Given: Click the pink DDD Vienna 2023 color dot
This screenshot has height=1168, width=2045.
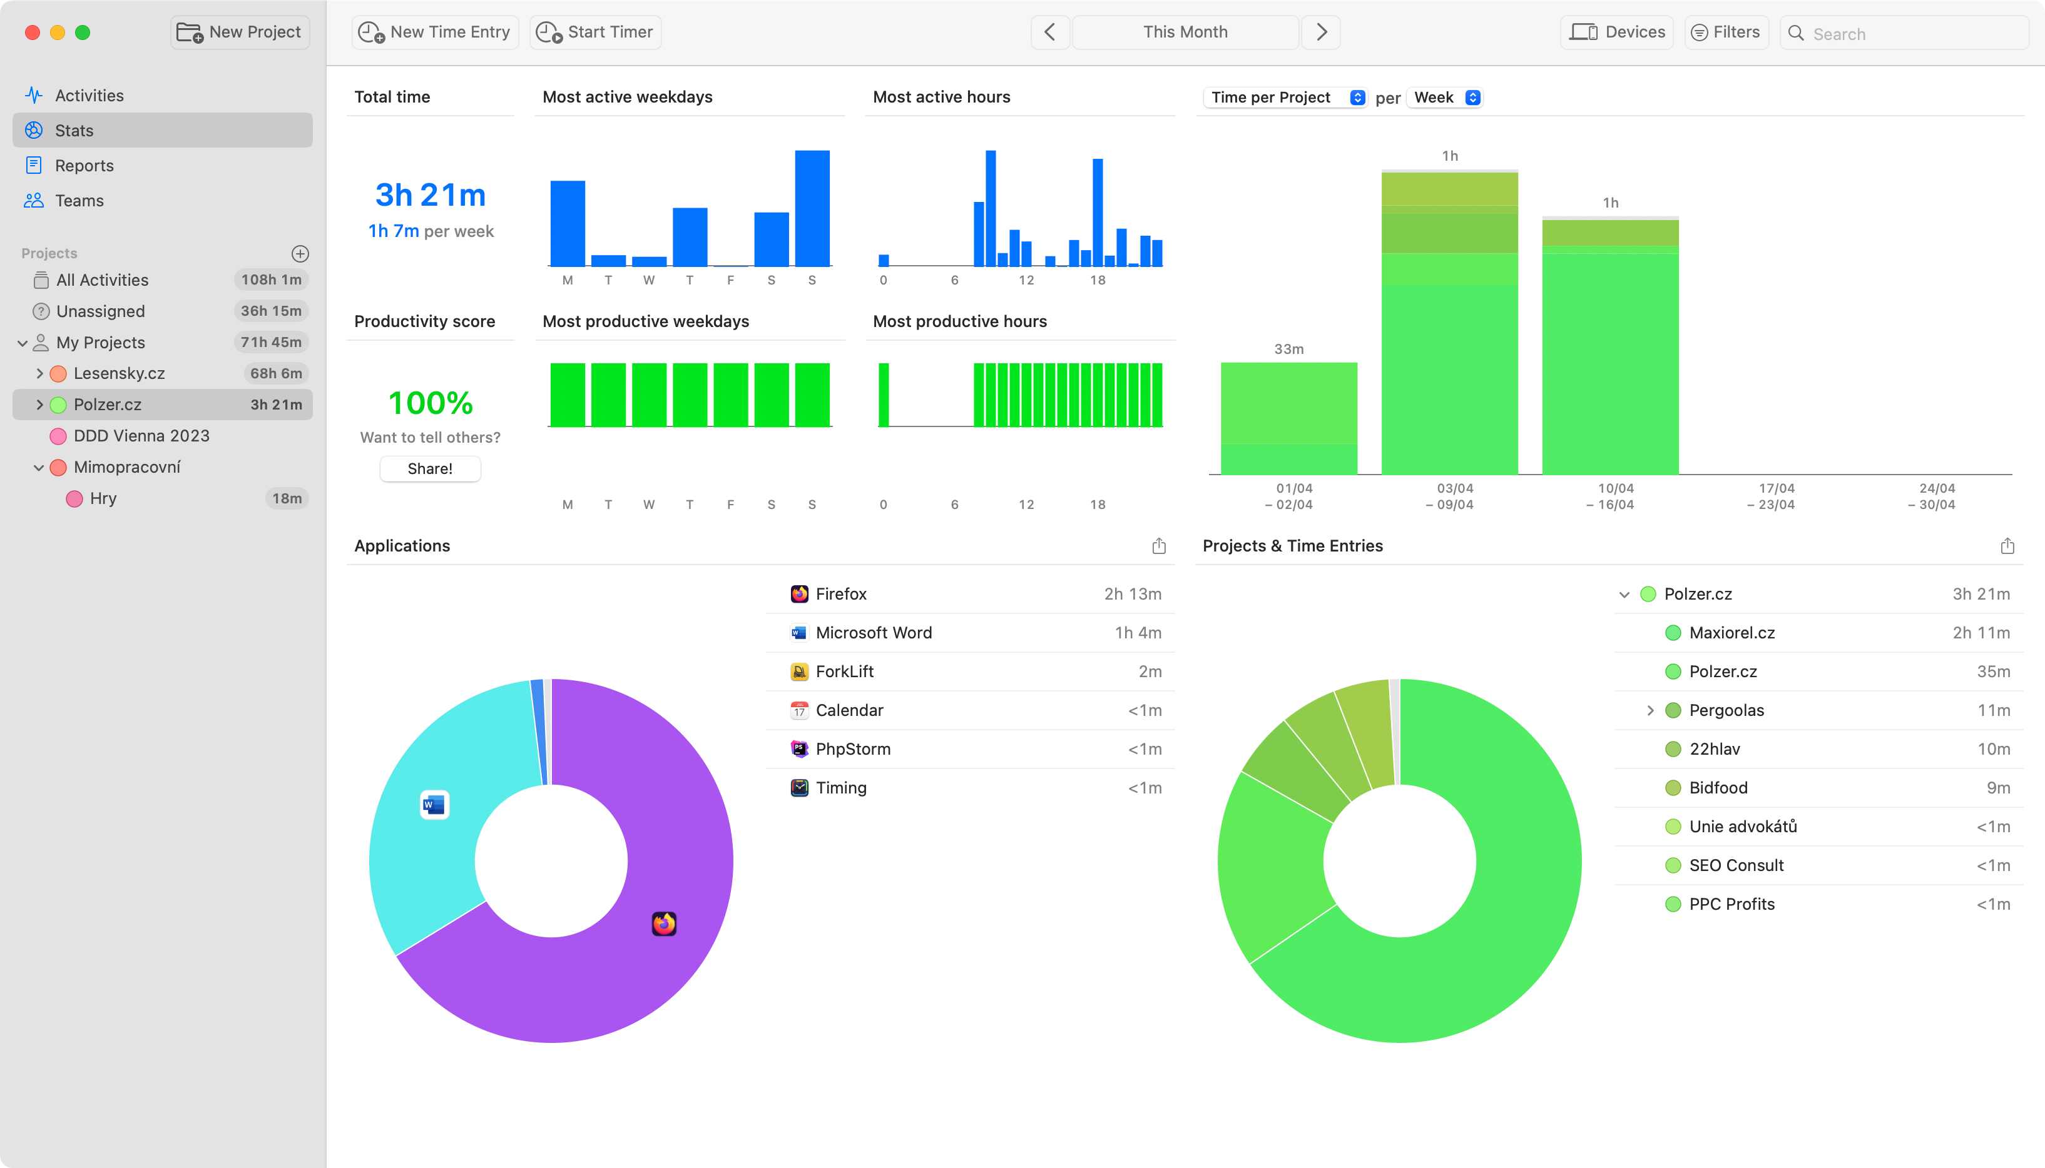Looking at the screenshot, I should coord(58,436).
